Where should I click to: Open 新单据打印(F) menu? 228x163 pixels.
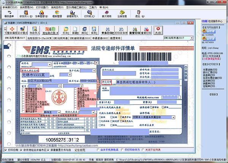[10, 7]
